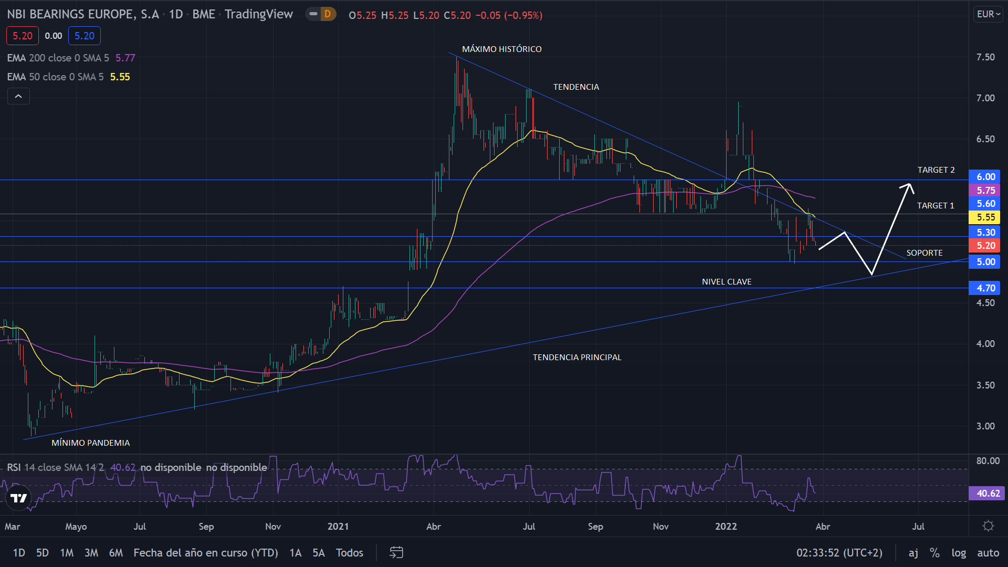The width and height of the screenshot is (1008, 567).
Task: Select the 1D time range
Action: pyautogui.click(x=19, y=552)
